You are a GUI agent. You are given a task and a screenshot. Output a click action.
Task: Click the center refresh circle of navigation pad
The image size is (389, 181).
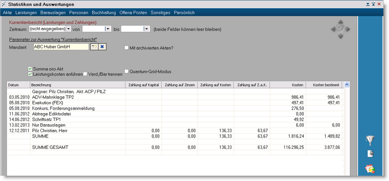(340, 29)
